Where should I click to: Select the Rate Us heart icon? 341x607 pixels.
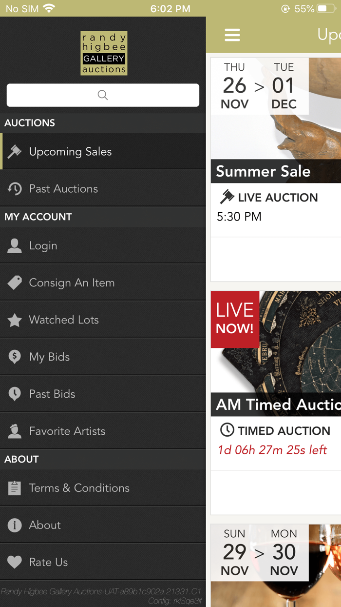click(15, 562)
